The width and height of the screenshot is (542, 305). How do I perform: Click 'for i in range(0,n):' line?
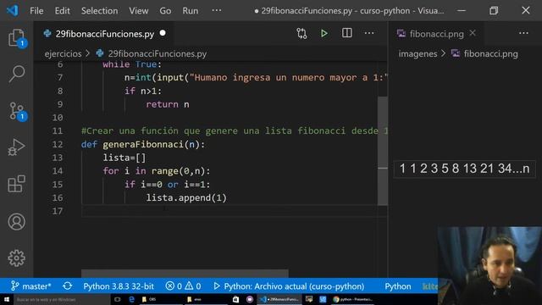pos(156,171)
